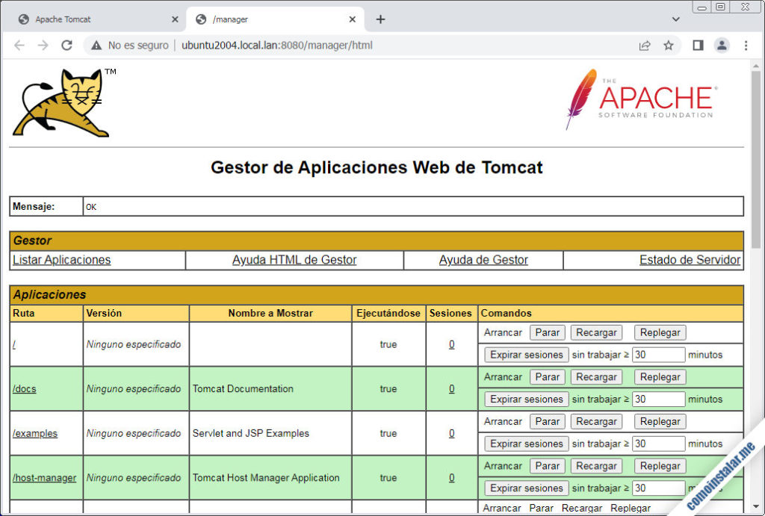Click Expirar sesiones for /host-manager
The width and height of the screenshot is (765, 516).
click(525, 488)
